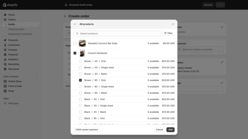
Task: Click the Point of Sale icon
Action: pyautogui.click(x=5, y=86)
